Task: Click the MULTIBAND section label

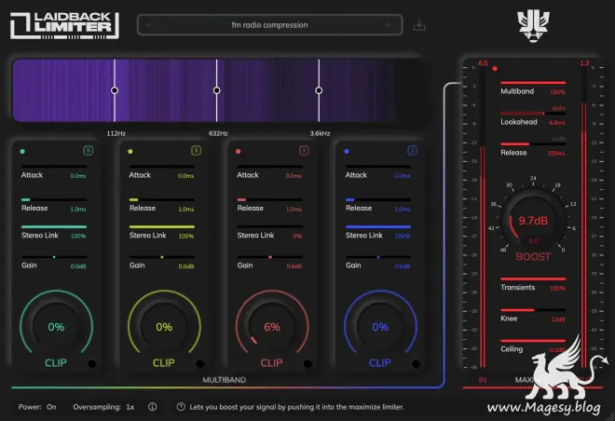Action: tap(225, 380)
